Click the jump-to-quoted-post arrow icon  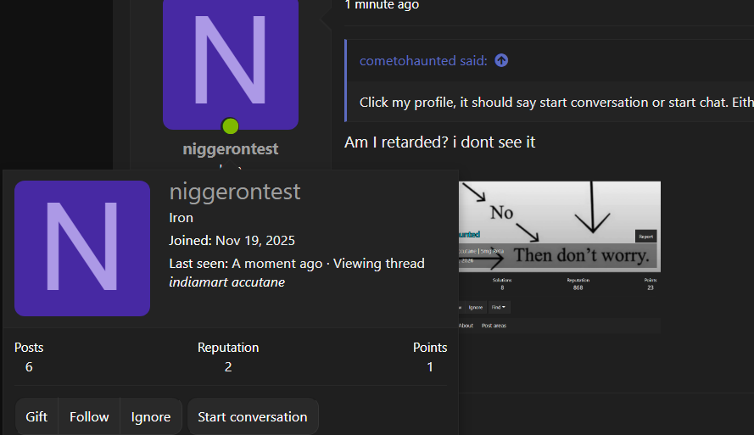501,60
